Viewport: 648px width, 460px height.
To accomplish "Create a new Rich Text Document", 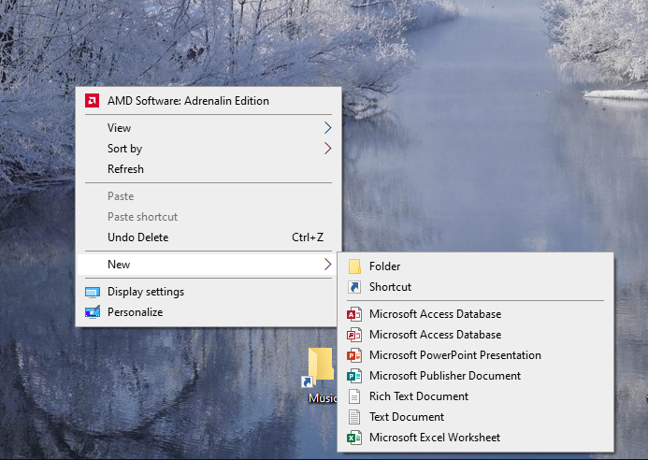I will tap(418, 396).
